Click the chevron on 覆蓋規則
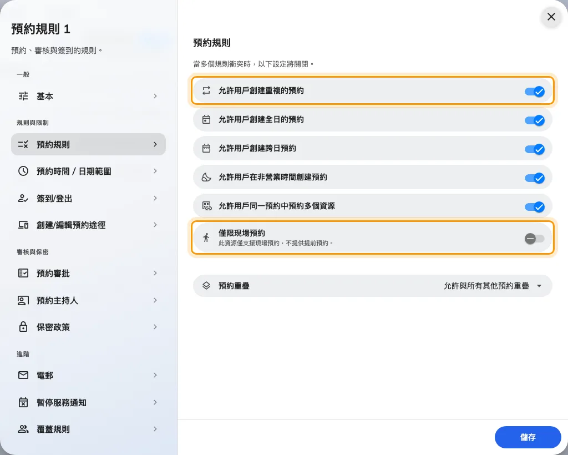This screenshot has width=568, height=455. click(x=155, y=429)
